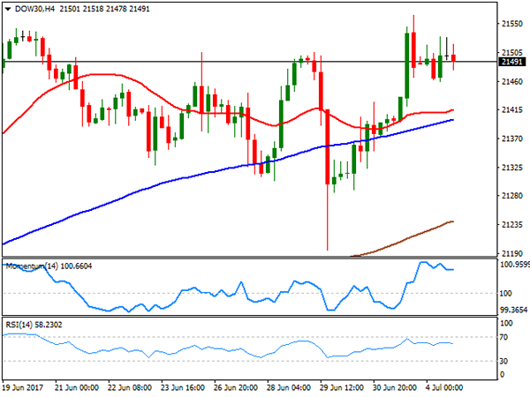Click the 23 Jun 16:00 time label

[x=183, y=387]
